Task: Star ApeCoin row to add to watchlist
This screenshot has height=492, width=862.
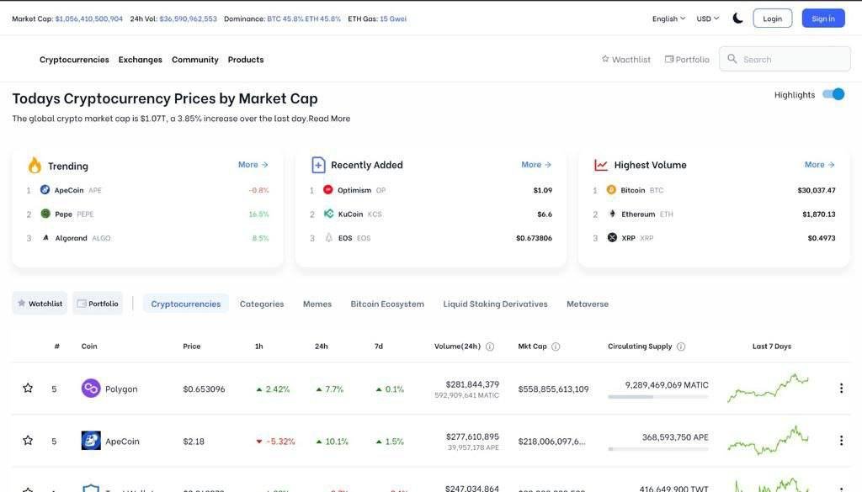Action: [x=28, y=441]
